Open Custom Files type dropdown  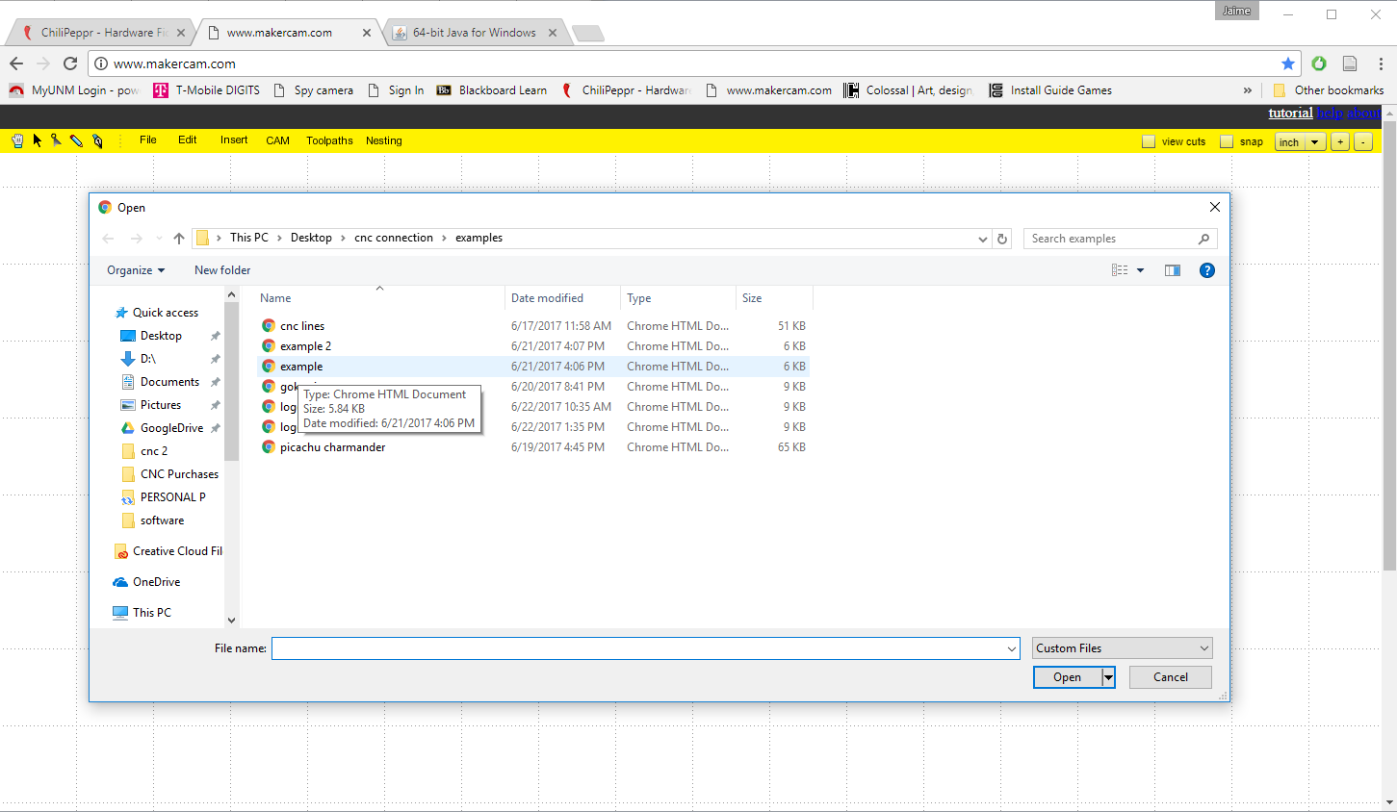click(x=1122, y=648)
